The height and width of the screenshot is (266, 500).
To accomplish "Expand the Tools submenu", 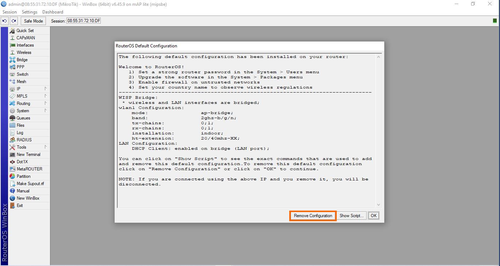I will pyautogui.click(x=46, y=147).
